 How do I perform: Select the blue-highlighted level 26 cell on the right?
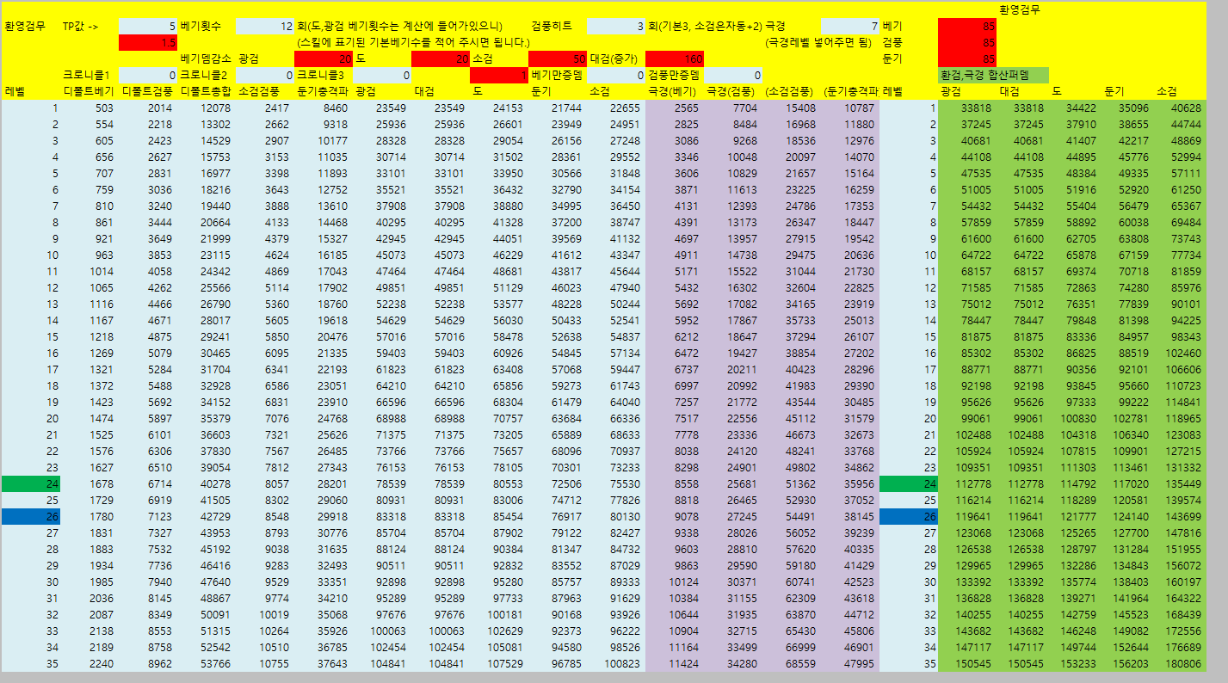(908, 517)
